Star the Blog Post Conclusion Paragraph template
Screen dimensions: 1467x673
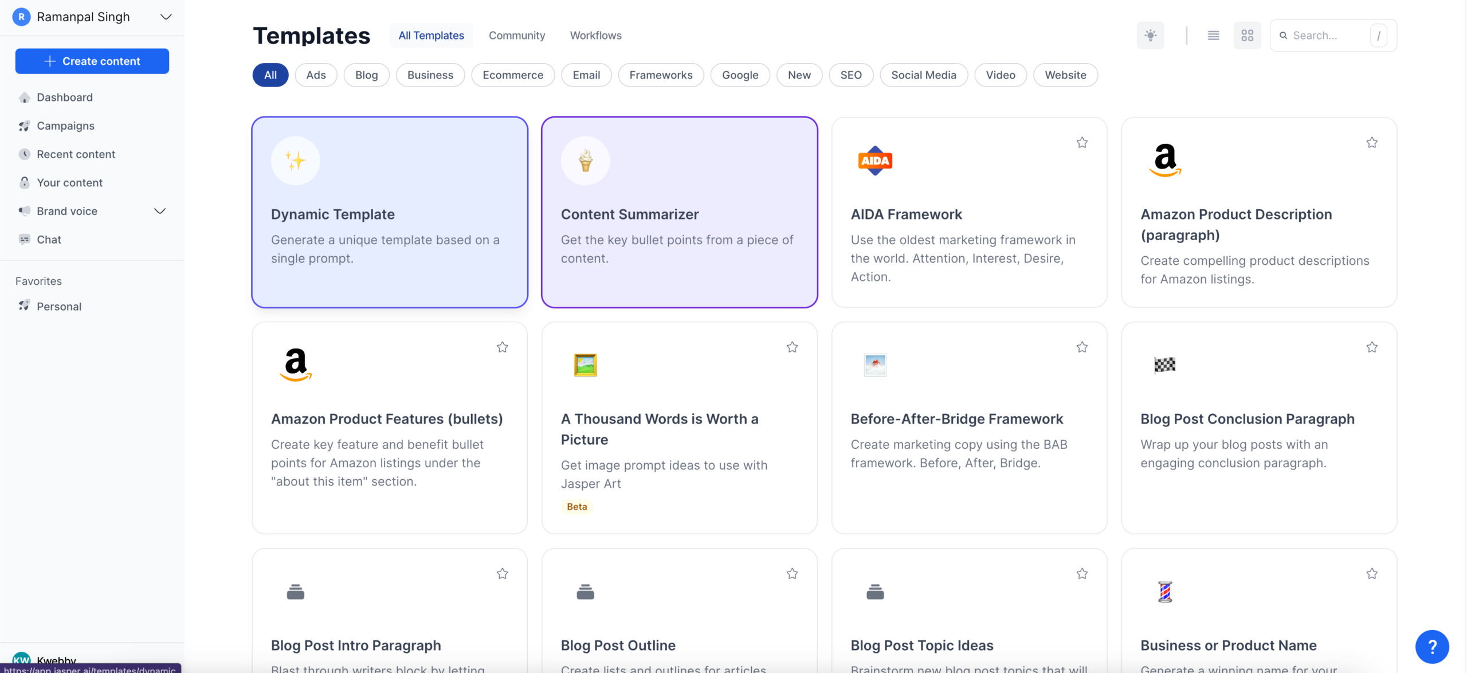click(1371, 347)
